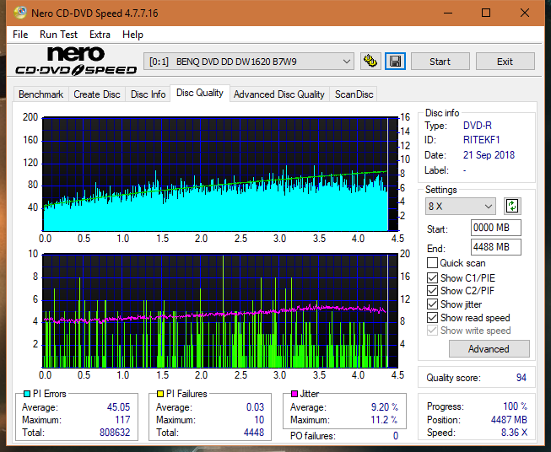Click the cyan PI Errors legend swatch
The height and width of the screenshot is (452, 551).
(x=27, y=394)
